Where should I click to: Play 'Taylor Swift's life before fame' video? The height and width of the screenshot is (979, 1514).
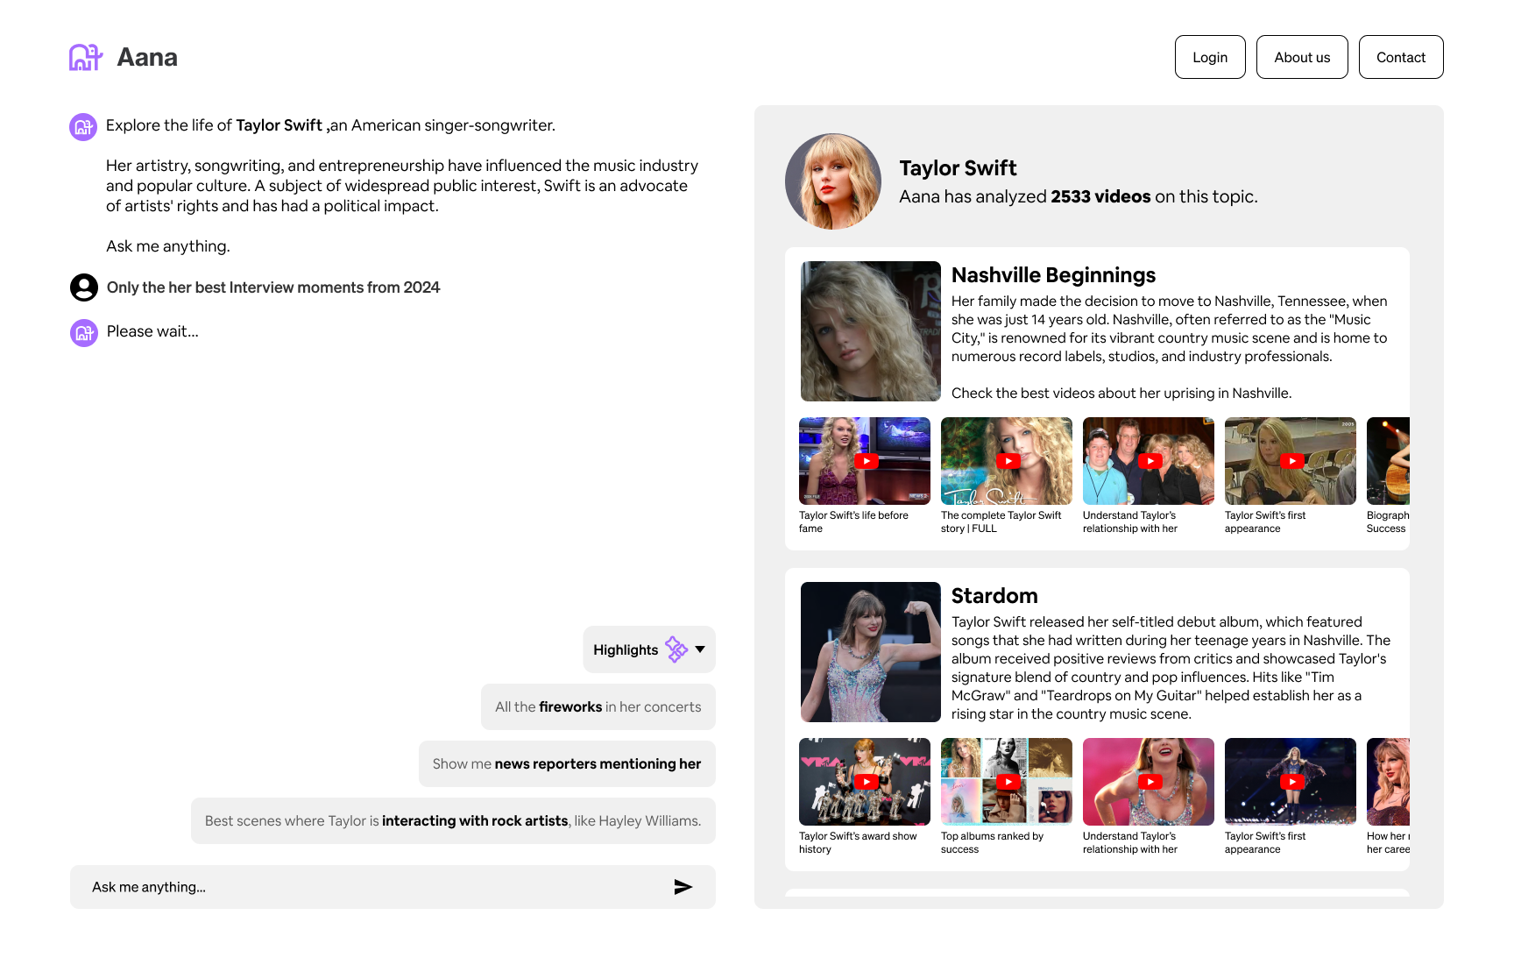tap(865, 461)
